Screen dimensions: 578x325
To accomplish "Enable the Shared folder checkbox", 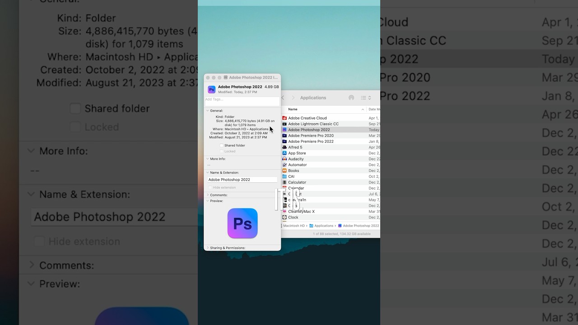I will [221, 146].
